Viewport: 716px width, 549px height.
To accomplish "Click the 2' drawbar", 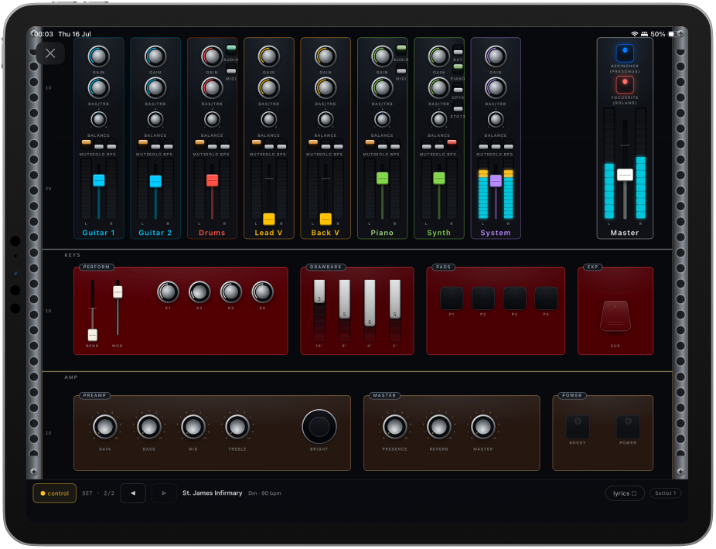I will coord(395,299).
